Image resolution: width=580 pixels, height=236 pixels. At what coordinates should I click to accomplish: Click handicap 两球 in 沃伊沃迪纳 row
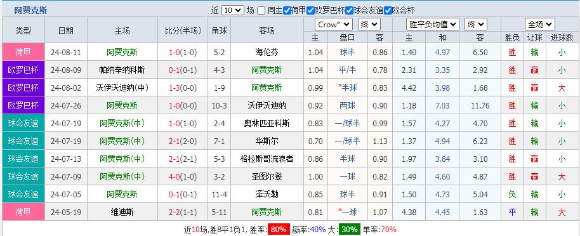point(347,105)
